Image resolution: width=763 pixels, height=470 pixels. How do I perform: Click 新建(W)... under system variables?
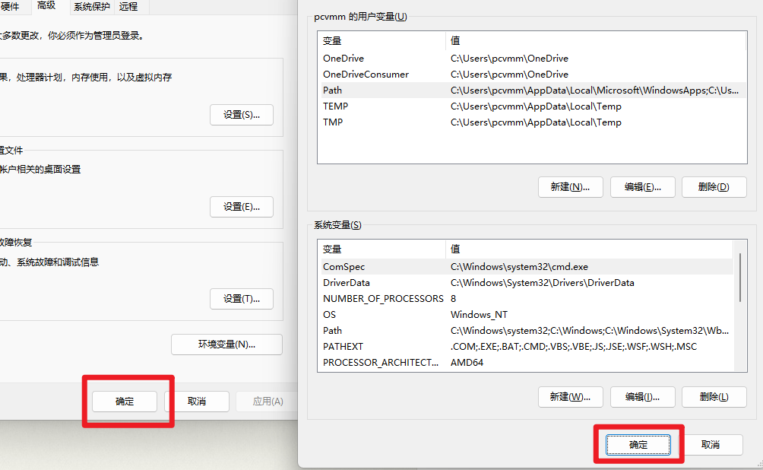570,397
